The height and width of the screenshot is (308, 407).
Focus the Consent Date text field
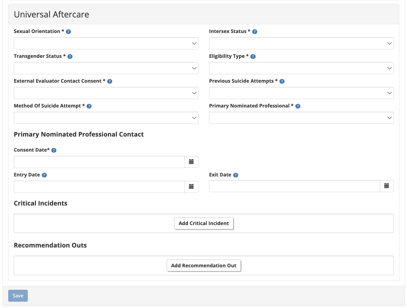point(99,162)
